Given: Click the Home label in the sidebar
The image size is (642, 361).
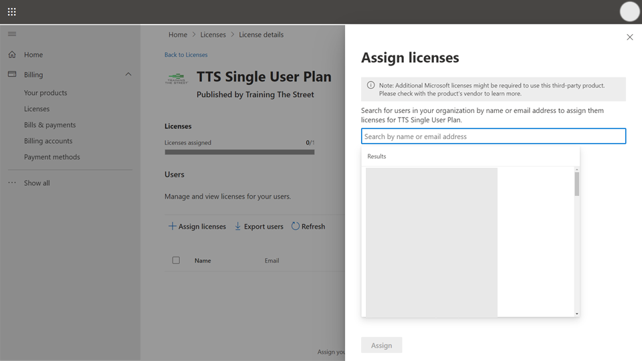Looking at the screenshot, I should point(33,55).
